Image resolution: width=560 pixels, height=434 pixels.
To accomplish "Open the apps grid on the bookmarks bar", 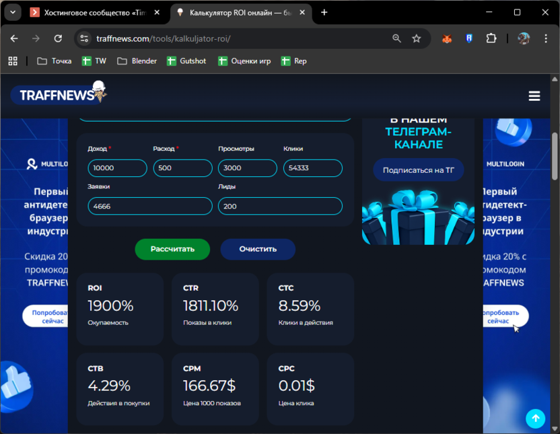I will click(x=12, y=61).
